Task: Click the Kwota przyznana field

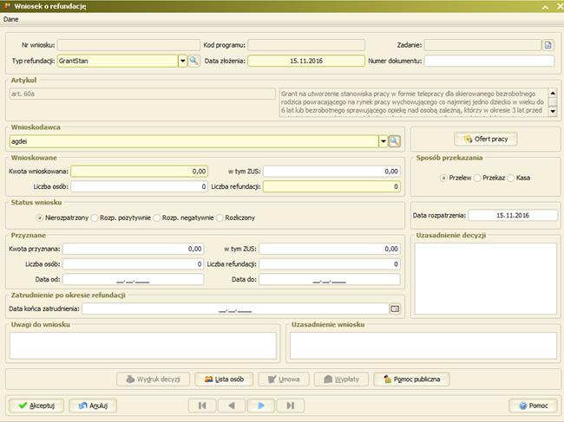Action: coord(133,249)
